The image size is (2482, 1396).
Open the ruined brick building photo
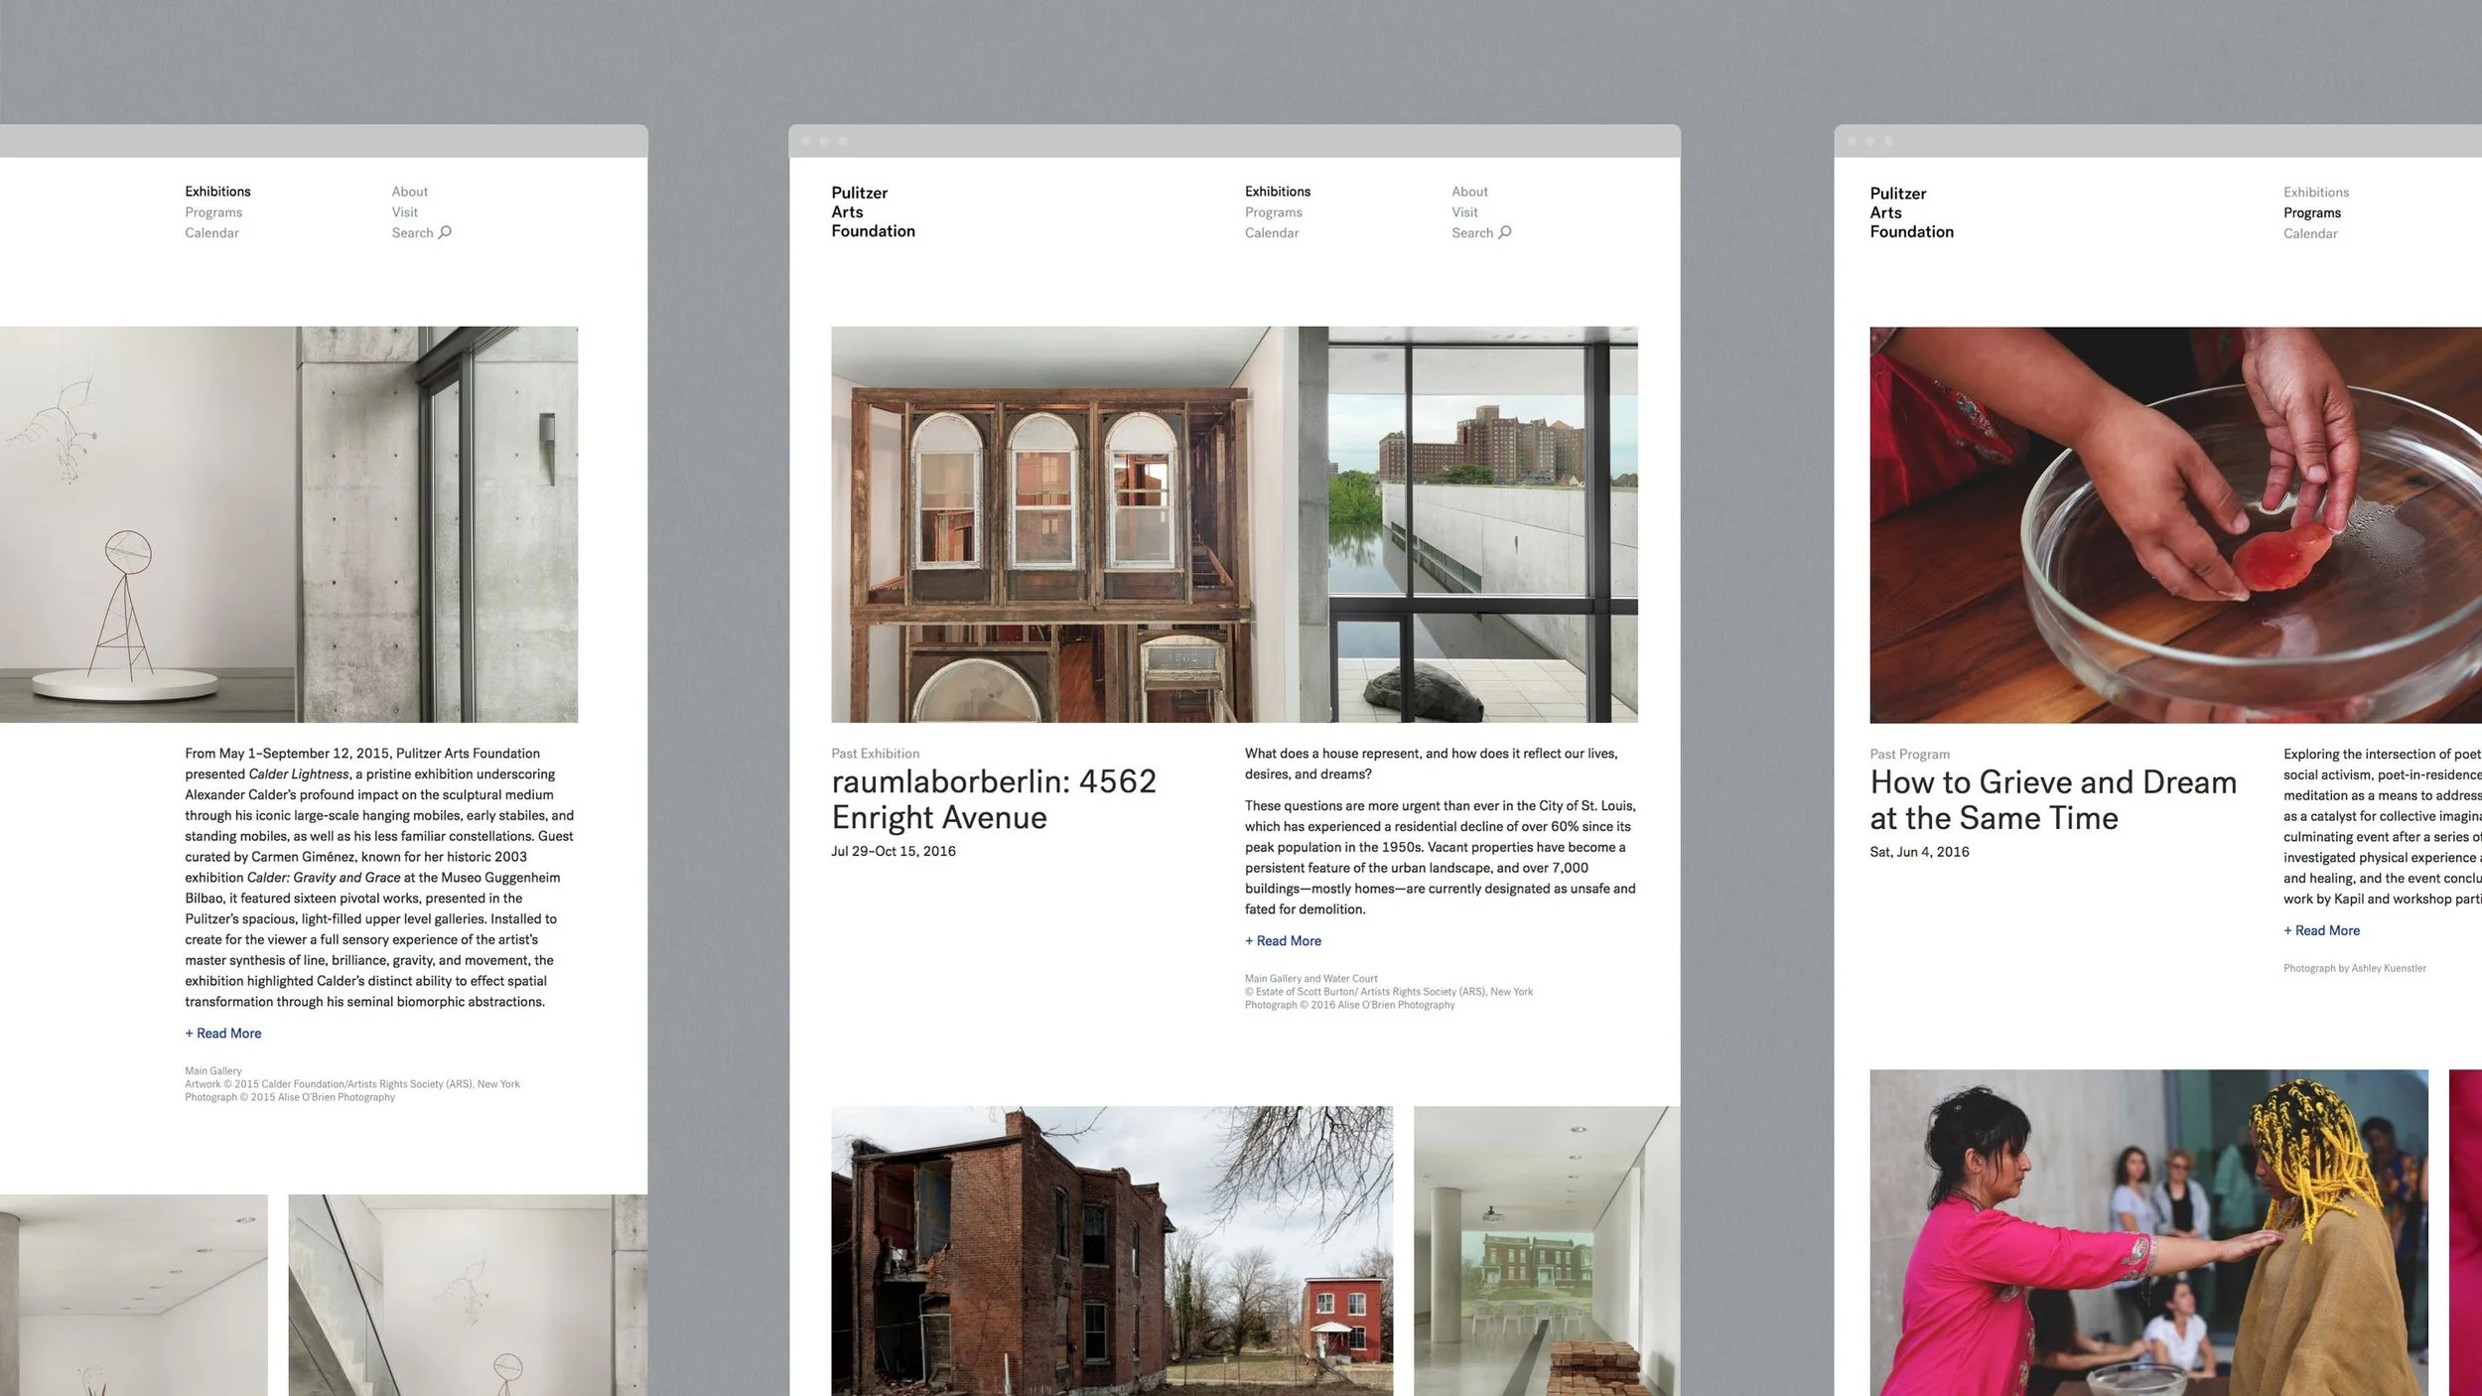1111,1251
